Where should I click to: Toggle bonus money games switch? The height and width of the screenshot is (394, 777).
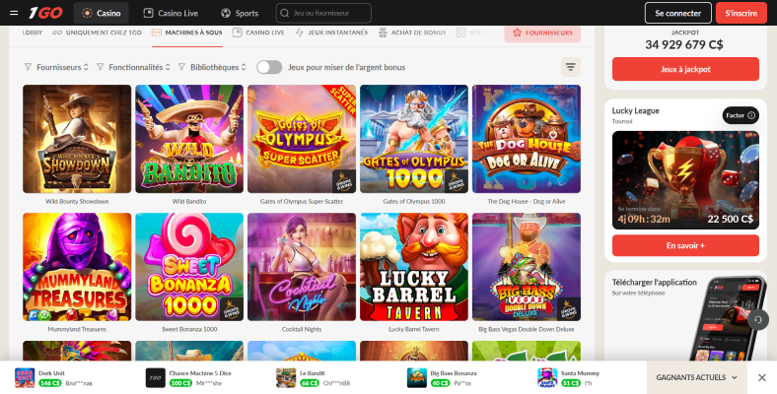tap(269, 67)
